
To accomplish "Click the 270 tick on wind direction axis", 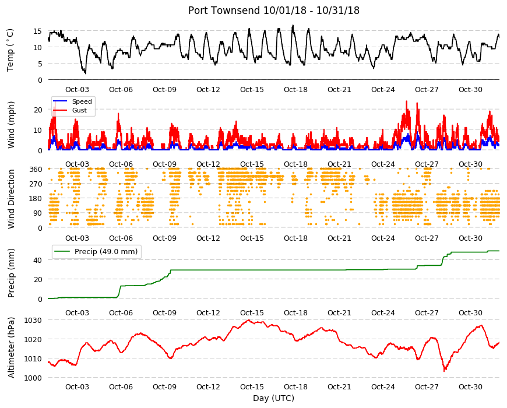I will [36, 184].
